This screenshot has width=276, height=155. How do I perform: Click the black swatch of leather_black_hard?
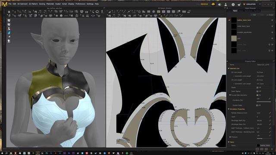234,20
